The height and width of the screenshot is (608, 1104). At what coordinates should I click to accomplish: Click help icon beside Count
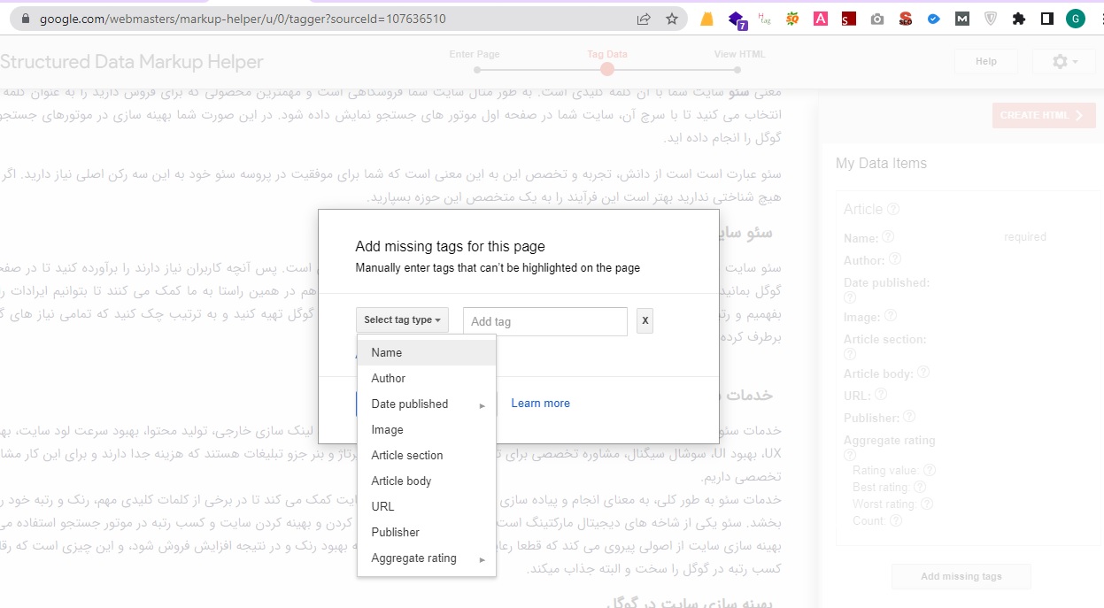coord(896,520)
